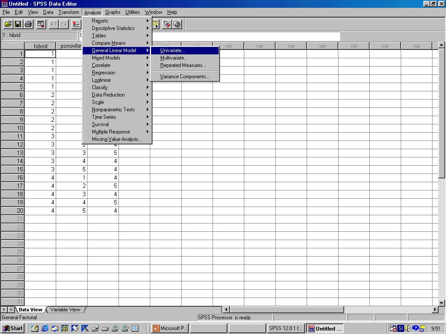The width and height of the screenshot is (446, 334).
Task: Click the Untitled SPSS taskbar button
Action: click(x=325, y=328)
